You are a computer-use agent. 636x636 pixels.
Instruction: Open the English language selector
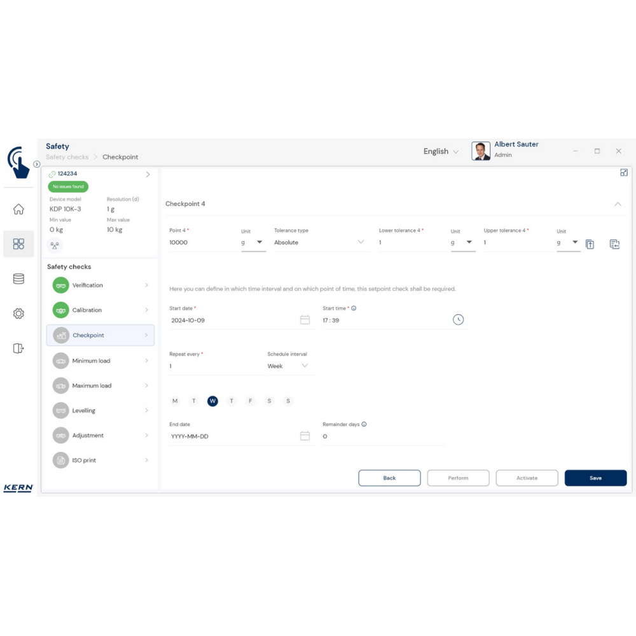(x=441, y=151)
